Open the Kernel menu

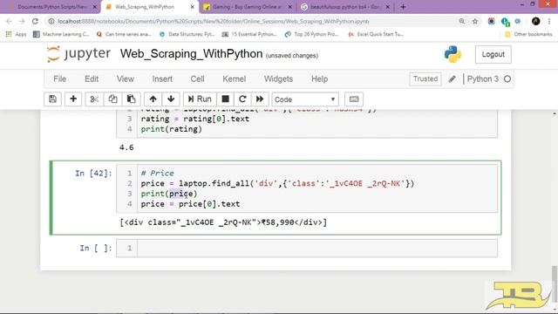coord(235,79)
